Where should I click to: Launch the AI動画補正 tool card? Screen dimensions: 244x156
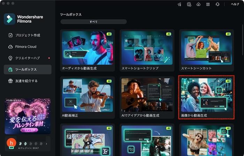87,97
